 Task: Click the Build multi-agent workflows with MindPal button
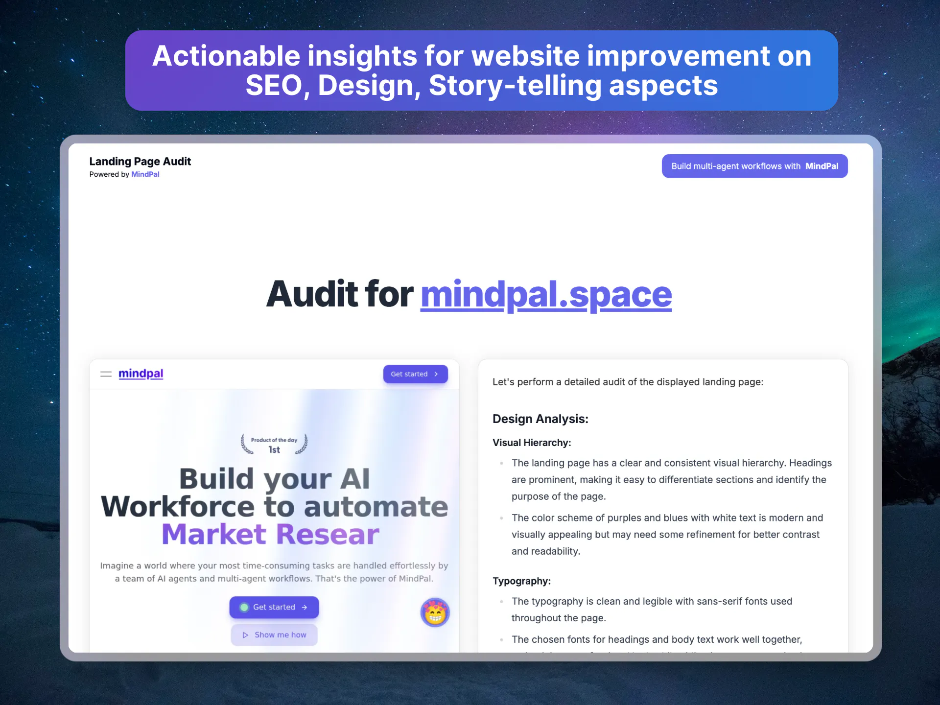pyautogui.click(x=754, y=166)
